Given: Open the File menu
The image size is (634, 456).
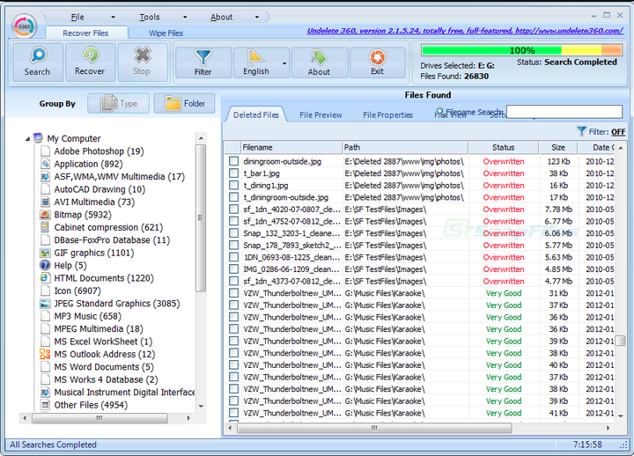Looking at the screenshot, I should click(x=77, y=17).
